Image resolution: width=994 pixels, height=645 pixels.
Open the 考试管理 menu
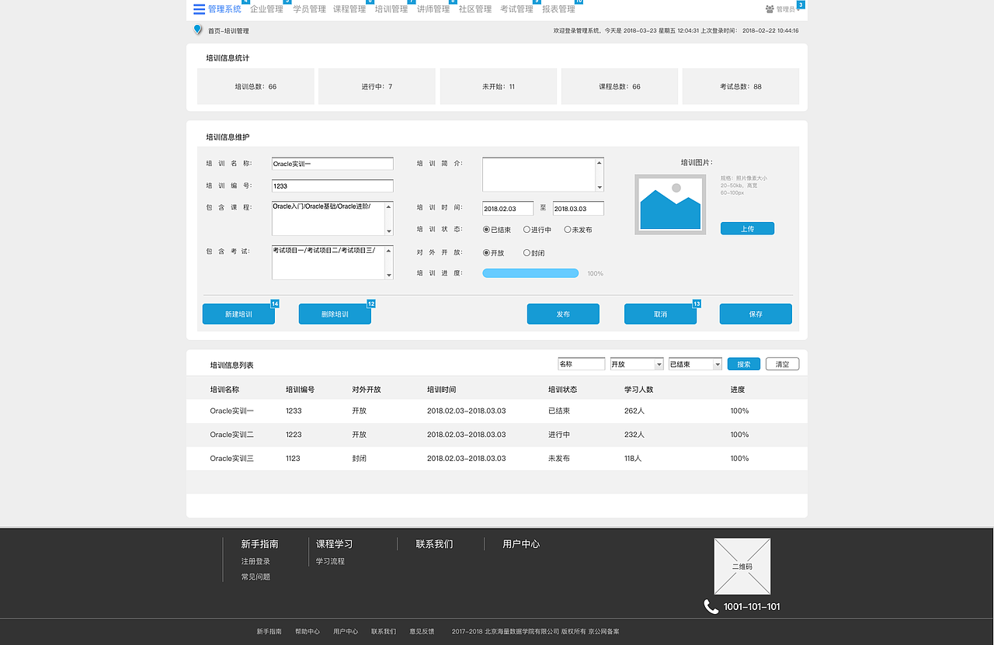click(516, 9)
